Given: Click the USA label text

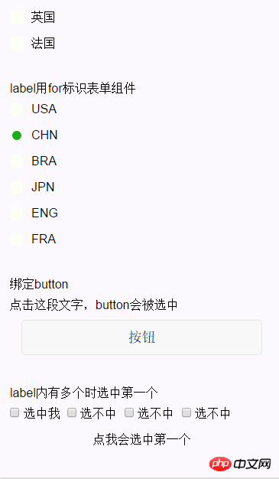Looking at the screenshot, I should click(44, 109).
